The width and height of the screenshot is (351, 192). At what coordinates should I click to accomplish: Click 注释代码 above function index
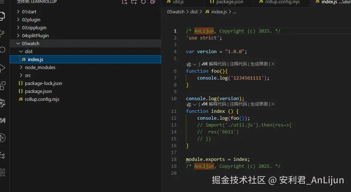[x=238, y=104]
